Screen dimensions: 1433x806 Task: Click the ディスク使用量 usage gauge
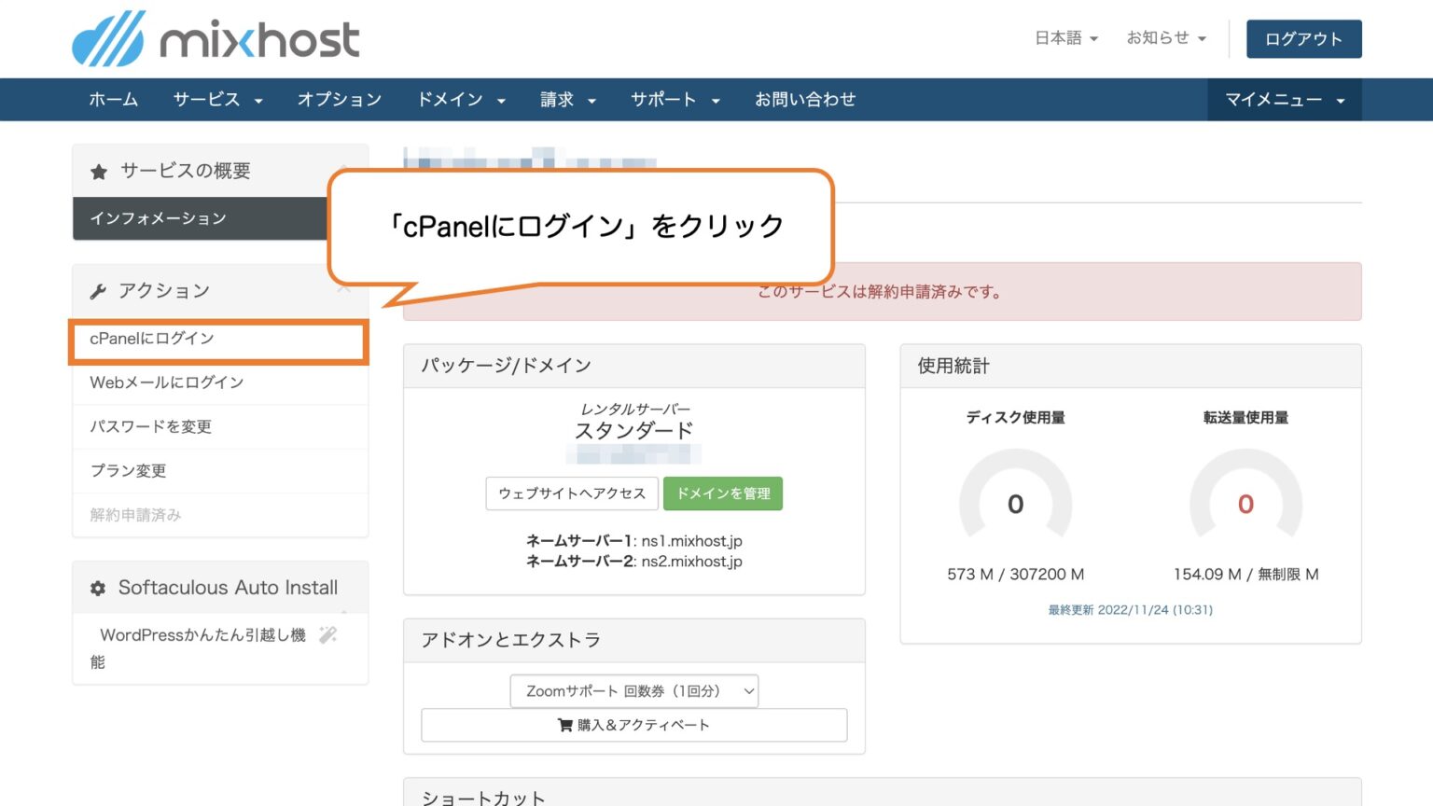pyautogui.click(x=1015, y=504)
